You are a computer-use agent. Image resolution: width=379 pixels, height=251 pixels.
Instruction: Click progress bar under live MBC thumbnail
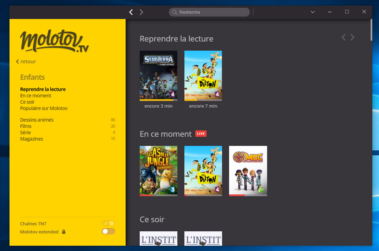coord(248,195)
